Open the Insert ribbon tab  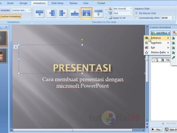10,3
